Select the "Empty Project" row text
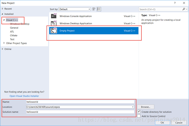 coord(67,31)
